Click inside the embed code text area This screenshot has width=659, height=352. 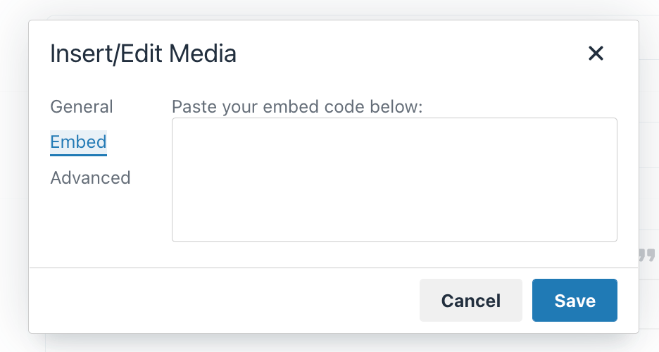[394, 180]
